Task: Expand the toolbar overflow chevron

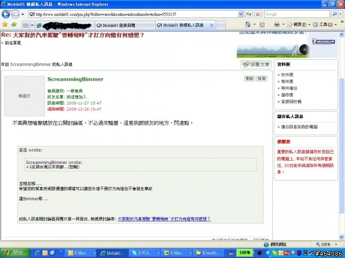Action: point(342,22)
